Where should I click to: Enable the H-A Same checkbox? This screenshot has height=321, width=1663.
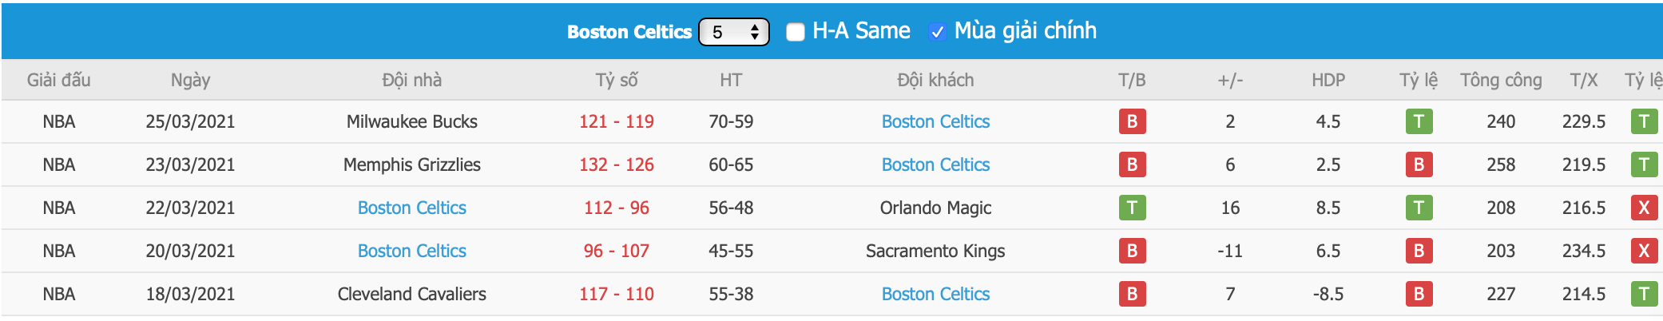coord(796,32)
